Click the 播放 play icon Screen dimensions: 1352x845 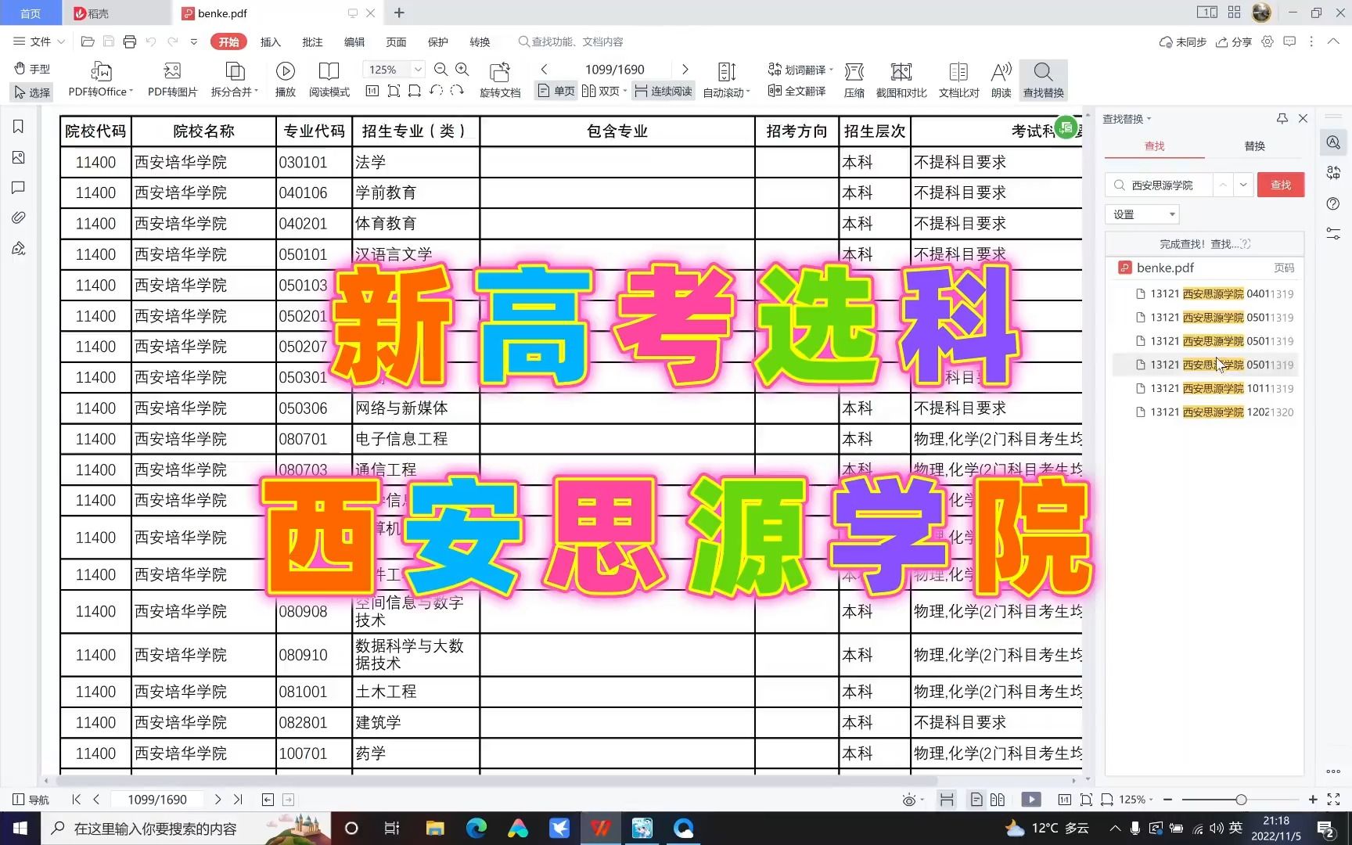coord(286,80)
